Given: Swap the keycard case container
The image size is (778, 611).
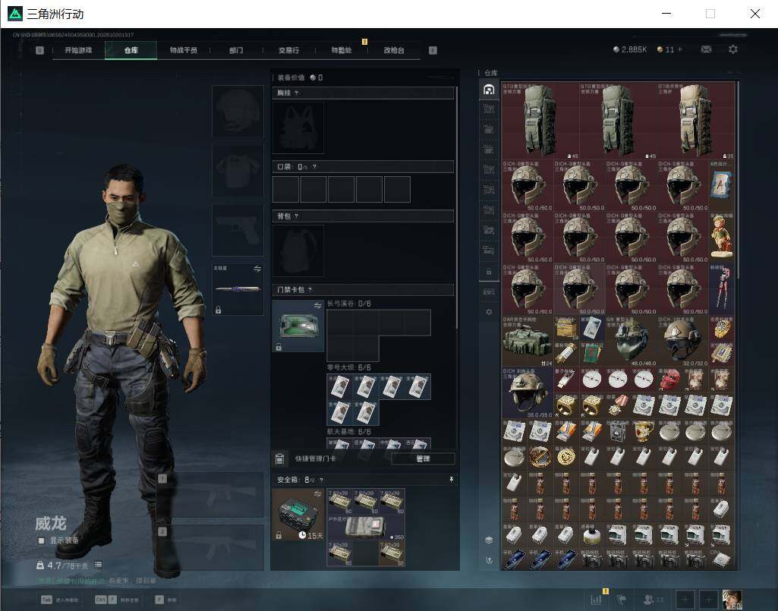Looking at the screenshot, I should 317,305.
